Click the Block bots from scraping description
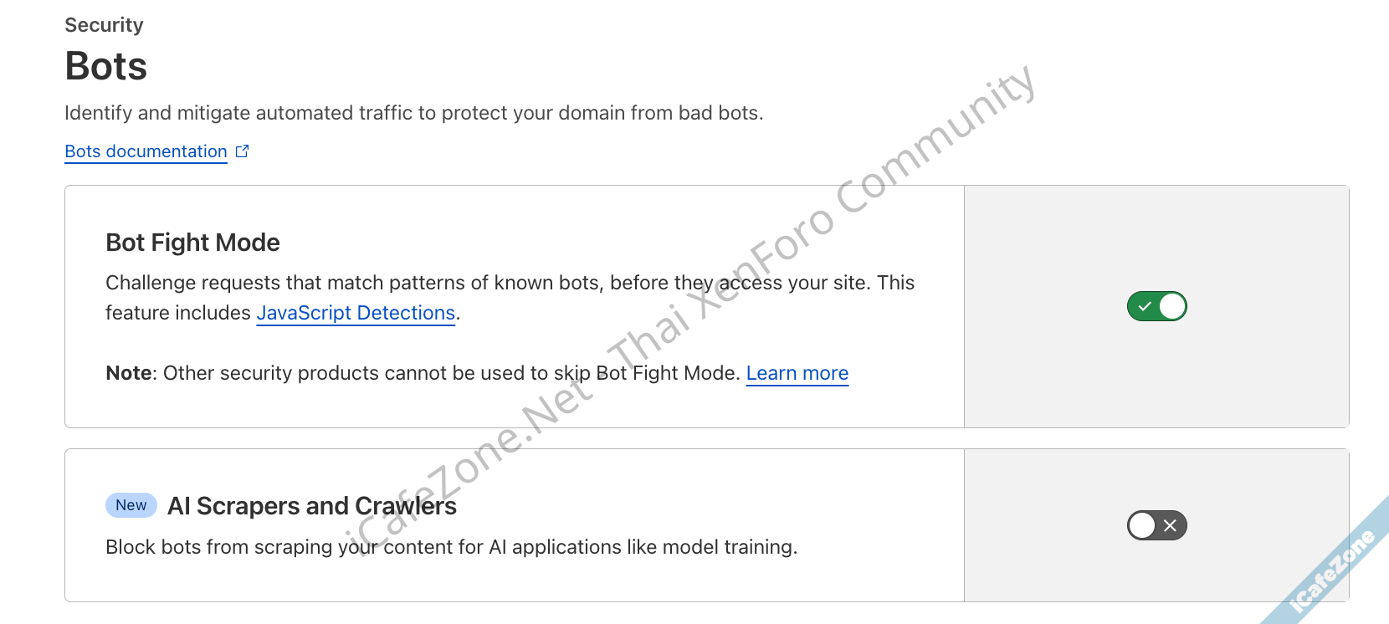 (451, 547)
